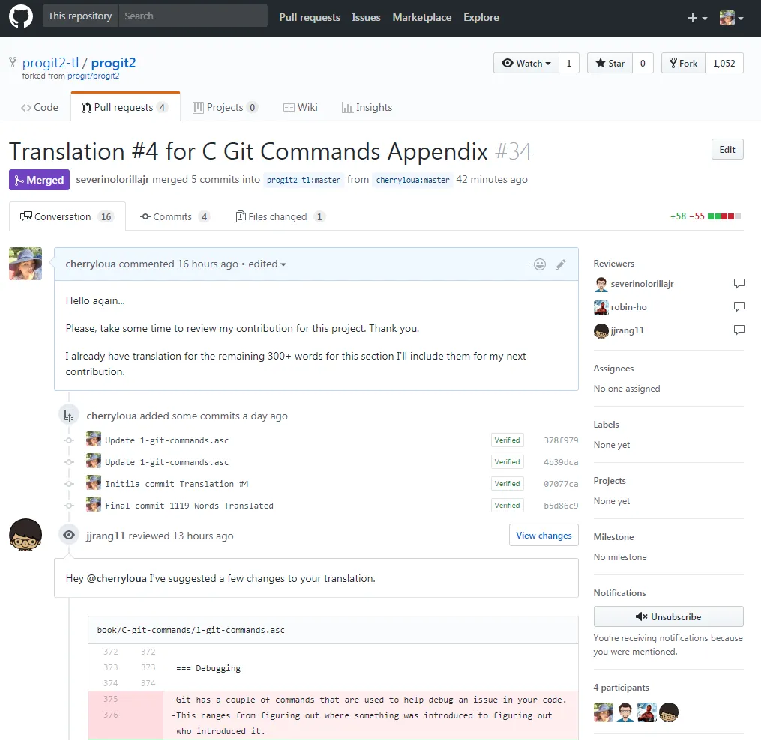
Task: Click the Edit title button
Action: [x=727, y=149]
